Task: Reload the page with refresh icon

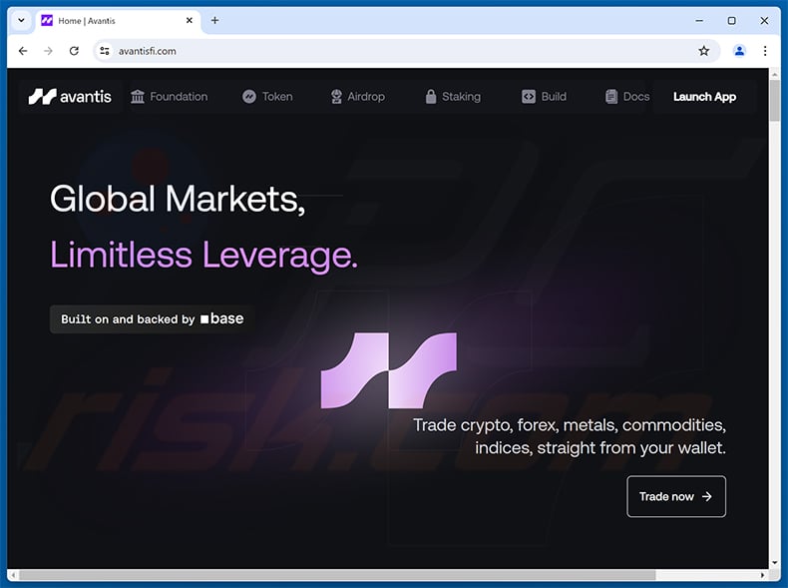Action: [74, 51]
